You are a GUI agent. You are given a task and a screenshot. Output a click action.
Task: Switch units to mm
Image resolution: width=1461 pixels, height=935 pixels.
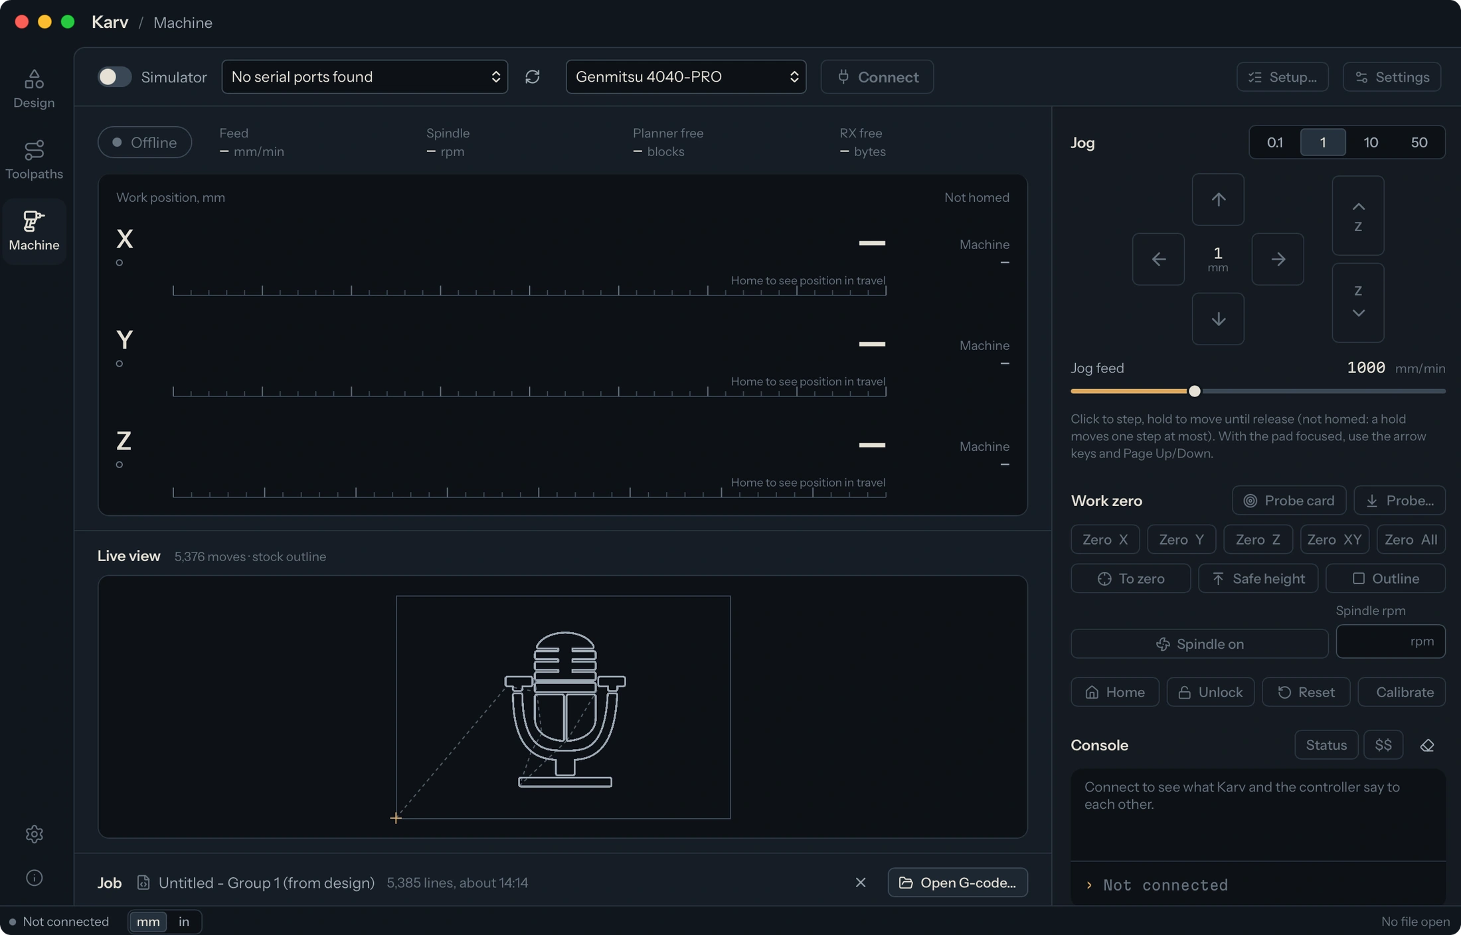pos(148,922)
